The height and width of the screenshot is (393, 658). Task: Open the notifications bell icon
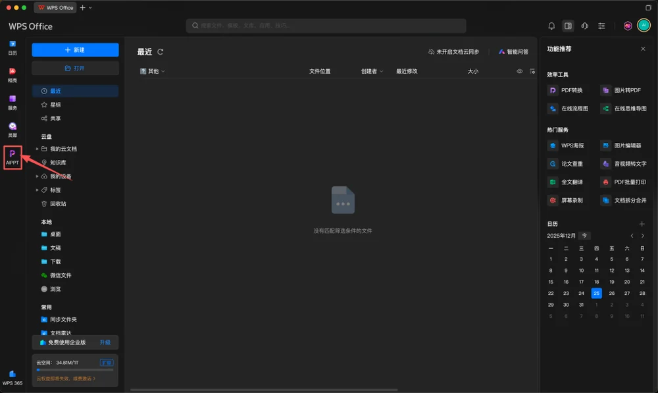tap(551, 26)
